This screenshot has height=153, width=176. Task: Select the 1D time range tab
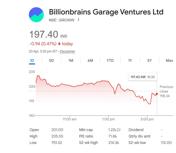click(x=32, y=60)
